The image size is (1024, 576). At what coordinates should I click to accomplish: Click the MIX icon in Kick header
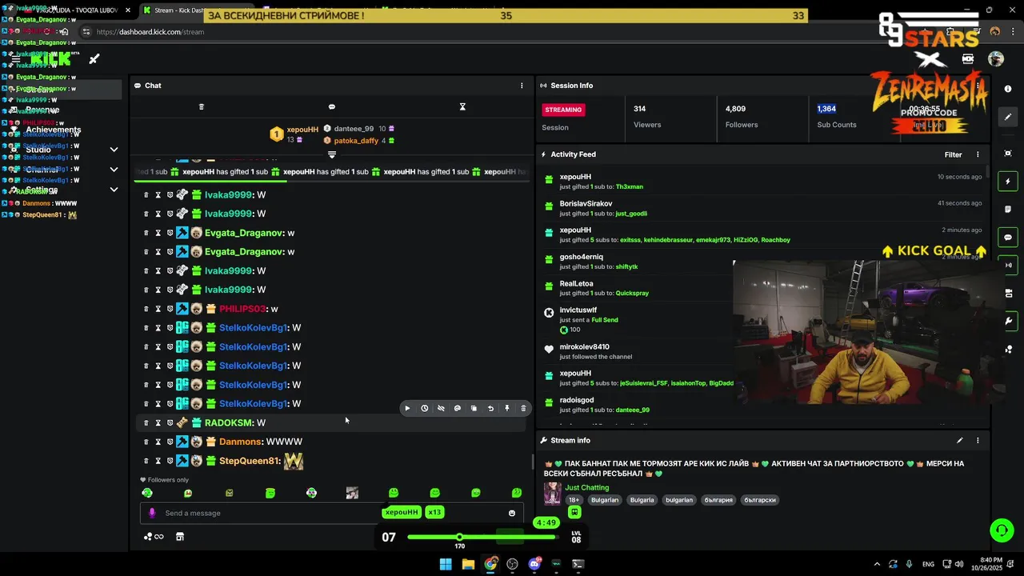pyautogui.click(x=968, y=58)
